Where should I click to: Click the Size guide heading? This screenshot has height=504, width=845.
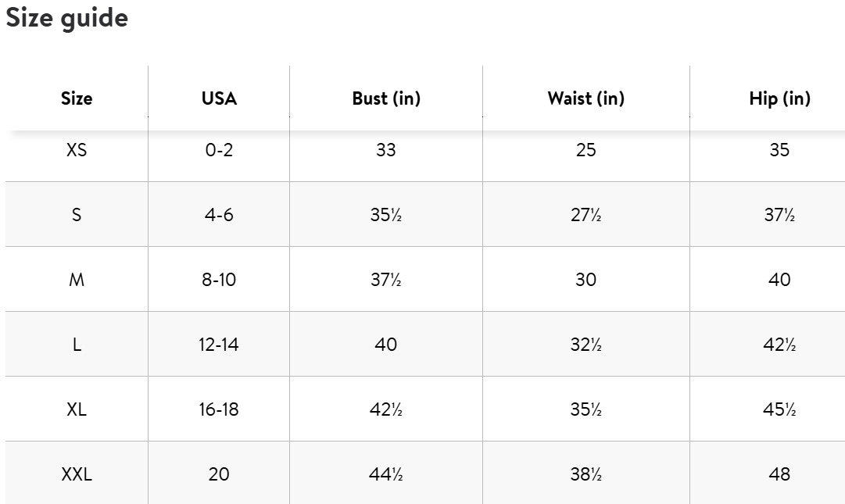point(67,18)
